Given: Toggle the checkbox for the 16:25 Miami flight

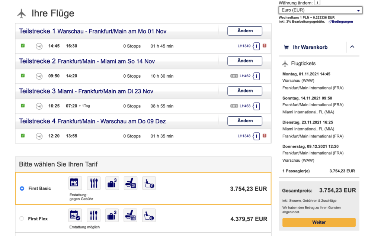Looking at the screenshot, I should click(23, 106).
